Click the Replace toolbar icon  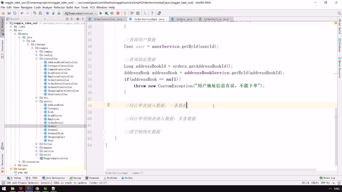click(40, 13)
